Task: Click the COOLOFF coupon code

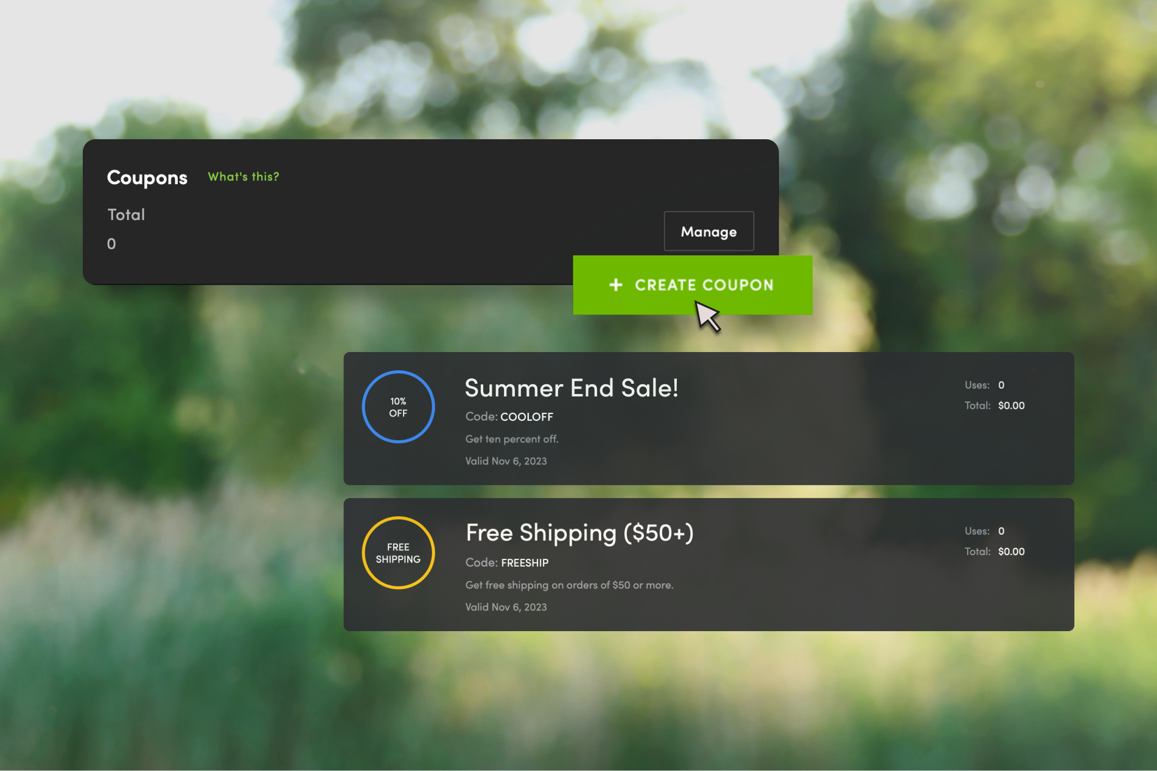Action: [526, 417]
